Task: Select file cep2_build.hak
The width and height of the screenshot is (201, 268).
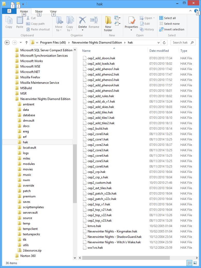Action: pos(98,129)
